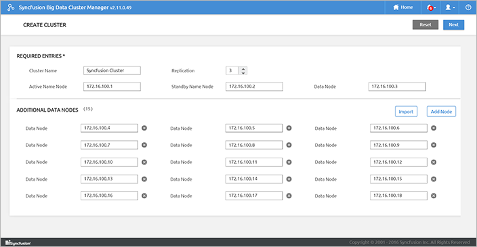Edit the 172.16.100.12 data node field
Image resolution: width=477 pixels, height=247 pixels.
tap(398, 162)
